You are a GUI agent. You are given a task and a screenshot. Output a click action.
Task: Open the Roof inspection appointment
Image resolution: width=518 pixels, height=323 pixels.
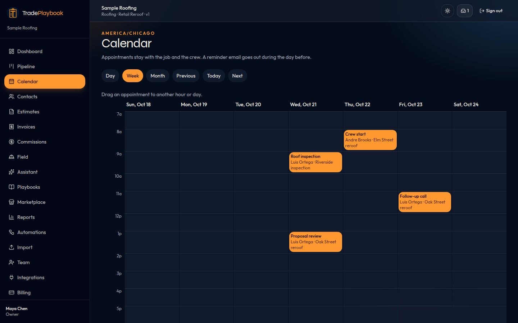pyautogui.click(x=315, y=162)
